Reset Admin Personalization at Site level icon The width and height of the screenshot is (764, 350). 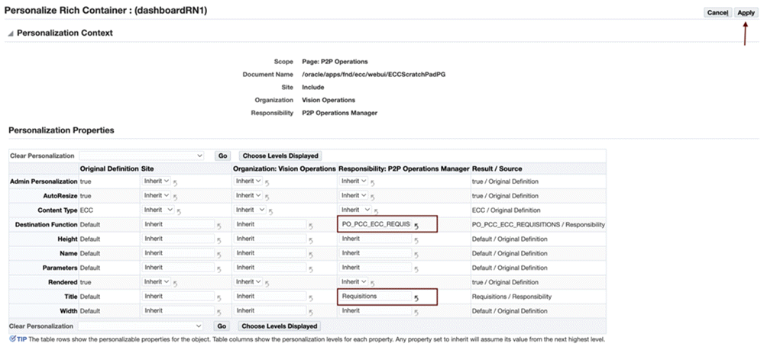pos(176,182)
